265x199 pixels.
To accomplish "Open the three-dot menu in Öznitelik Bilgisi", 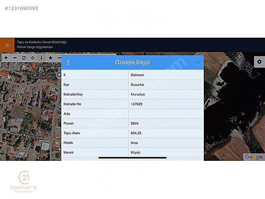I will pyautogui.click(x=68, y=62).
